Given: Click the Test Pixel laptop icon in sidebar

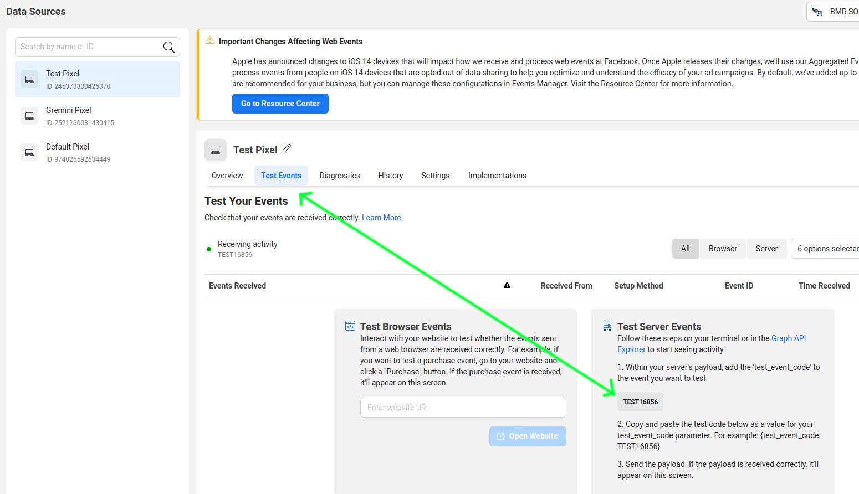Looking at the screenshot, I should [29, 79].
